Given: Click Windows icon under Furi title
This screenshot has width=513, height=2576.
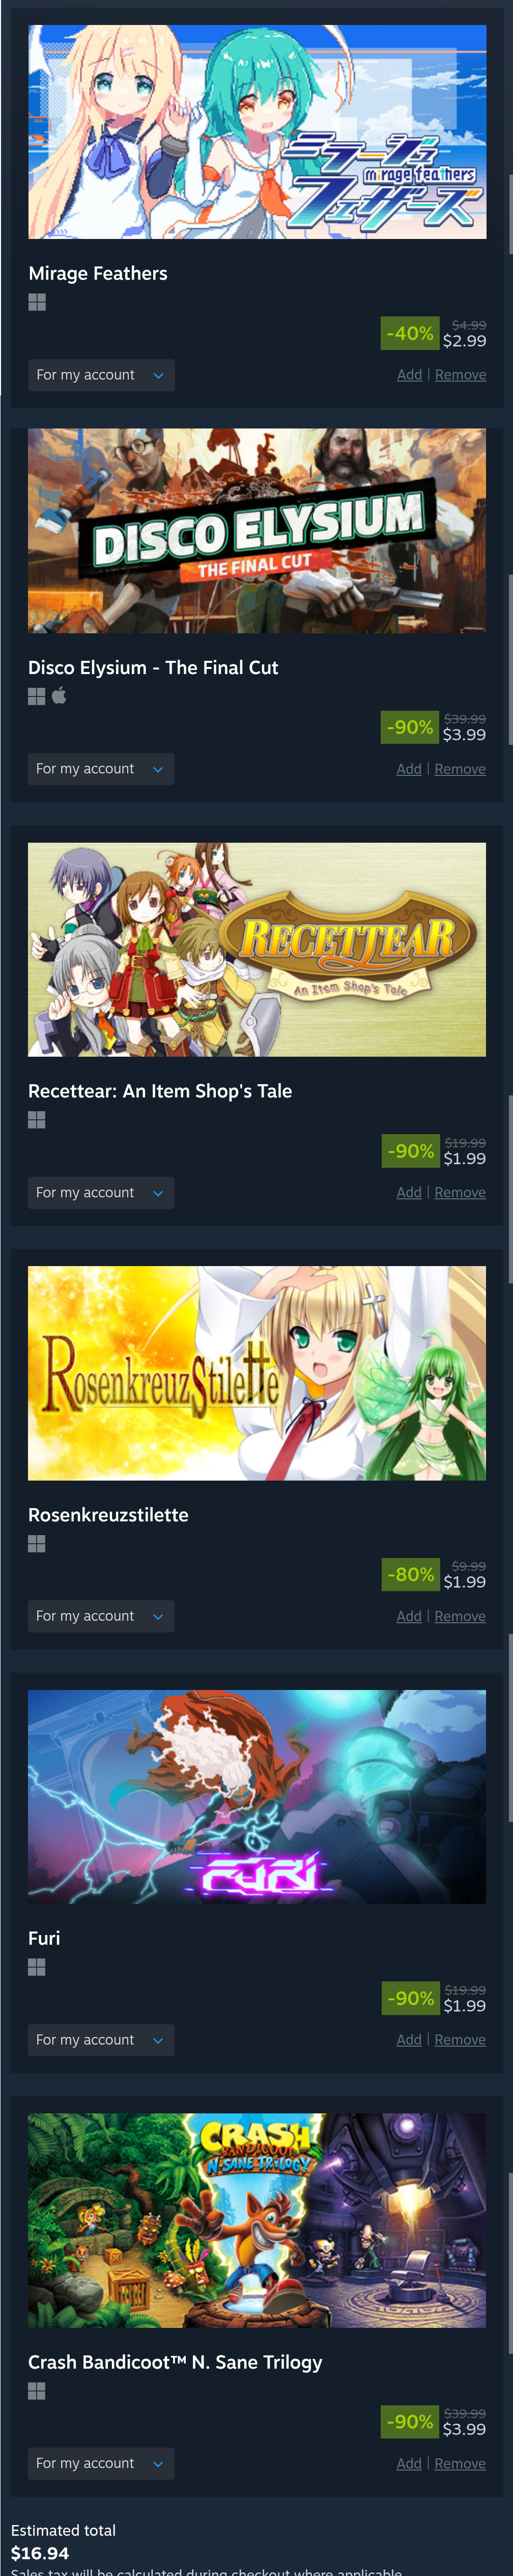Looking at the screenshot, I should point(37,1967).
